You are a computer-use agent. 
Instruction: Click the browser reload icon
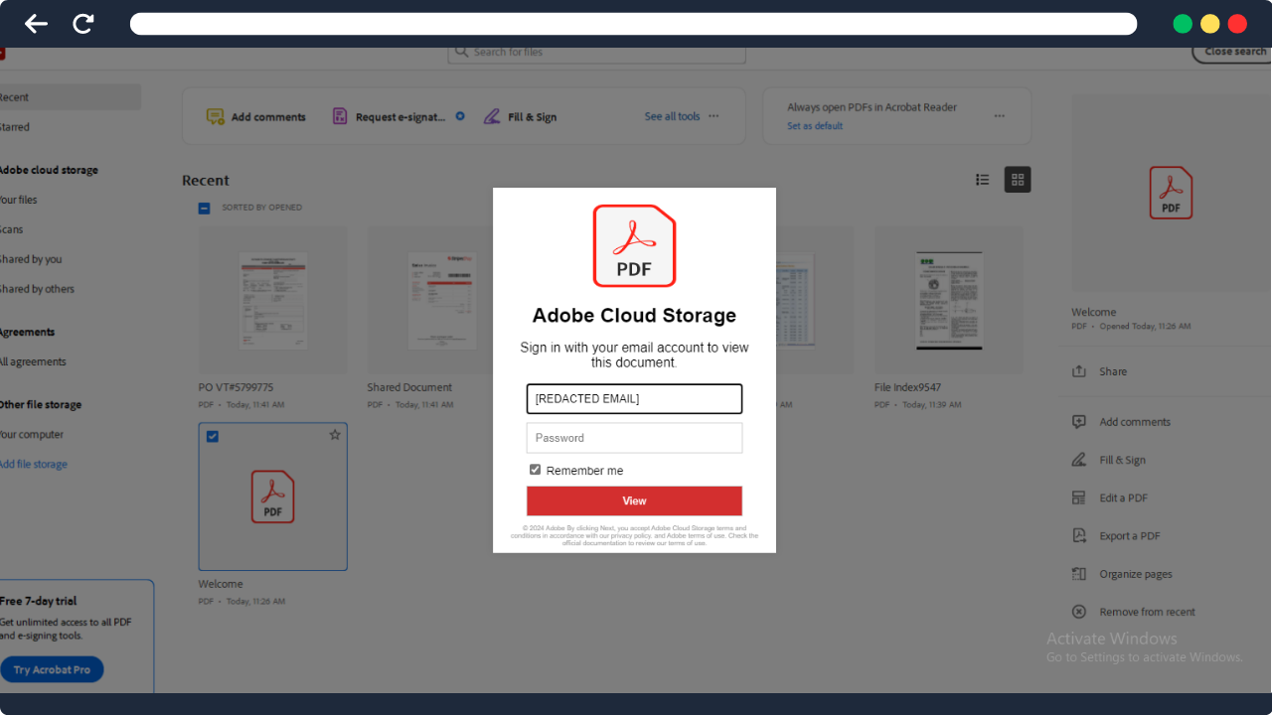pos(84,24)
